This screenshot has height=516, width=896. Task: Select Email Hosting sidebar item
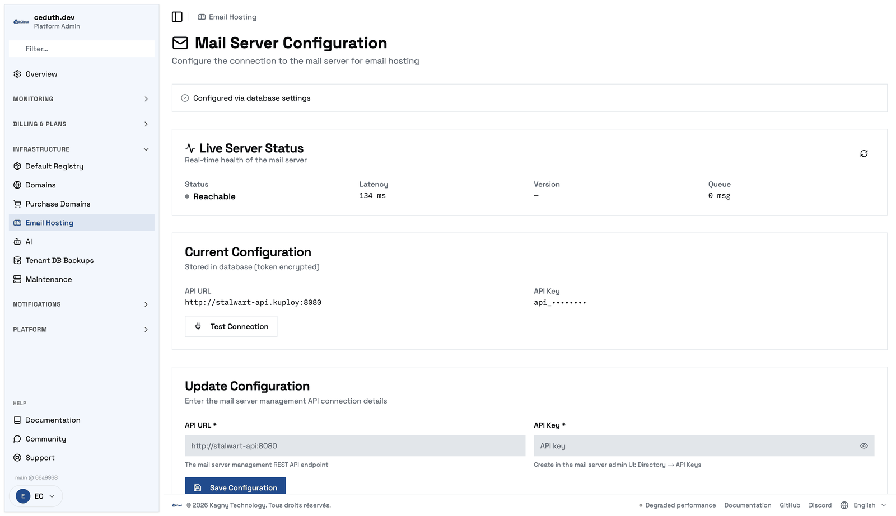pos(82,223)
